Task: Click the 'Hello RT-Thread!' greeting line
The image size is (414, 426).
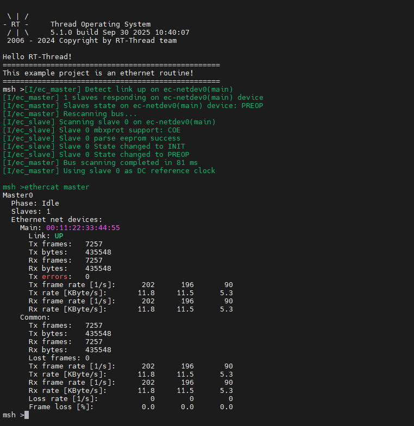Action: [37, 57]
